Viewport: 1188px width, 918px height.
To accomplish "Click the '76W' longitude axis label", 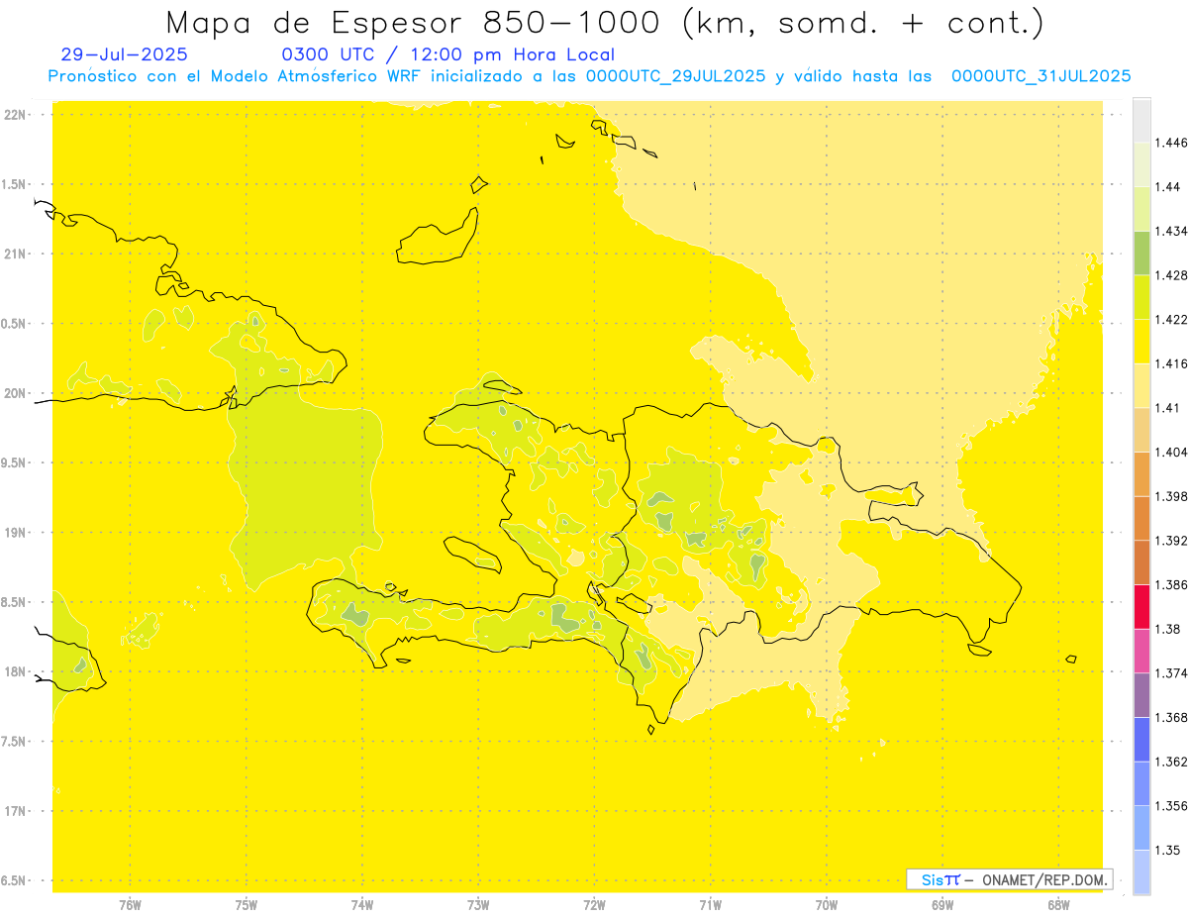I will click(130, 904).
